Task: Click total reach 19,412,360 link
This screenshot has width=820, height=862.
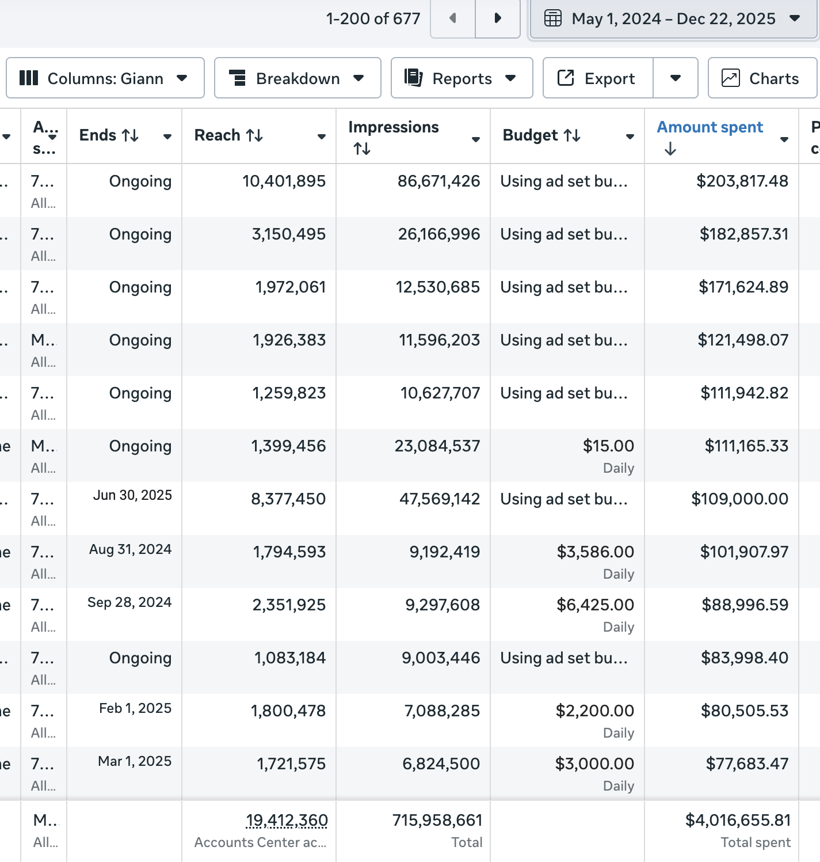Action: coord(287,820)
